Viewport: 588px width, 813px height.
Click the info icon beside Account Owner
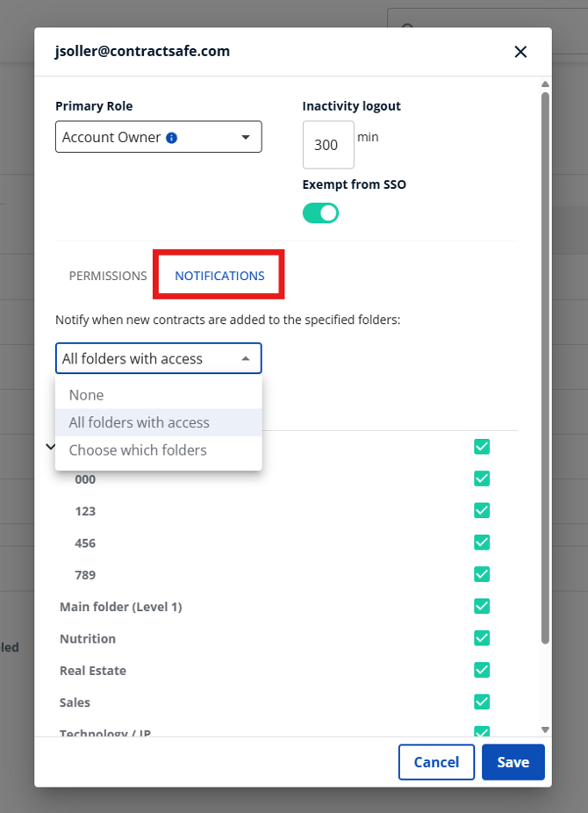pyautogui.click(x=172, y=138)
